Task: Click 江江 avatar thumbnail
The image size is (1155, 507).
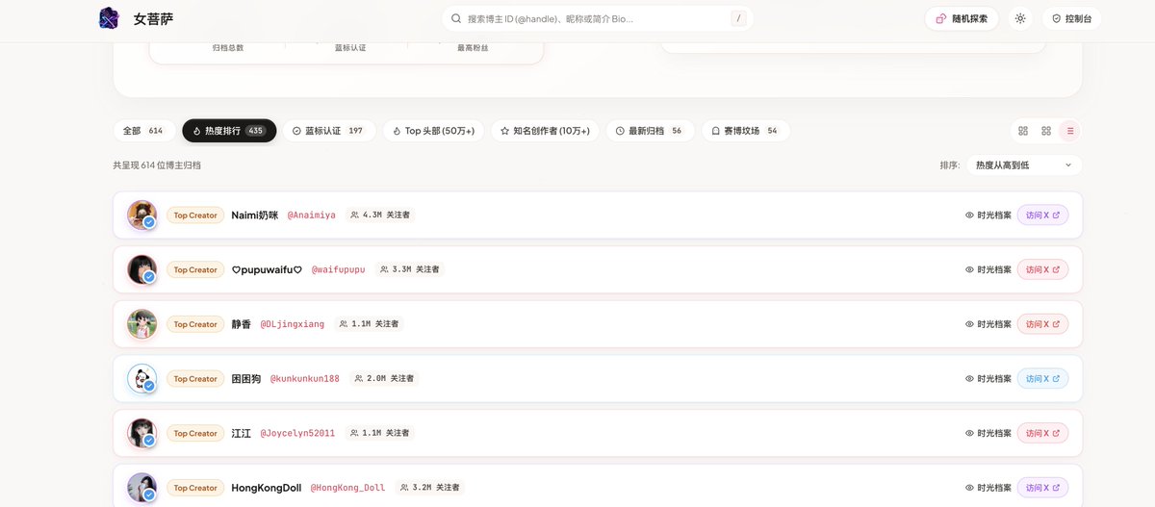Action: [141, 433]
